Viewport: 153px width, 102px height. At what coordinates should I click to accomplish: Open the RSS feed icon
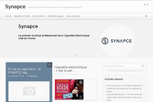(x=145, y=5)
